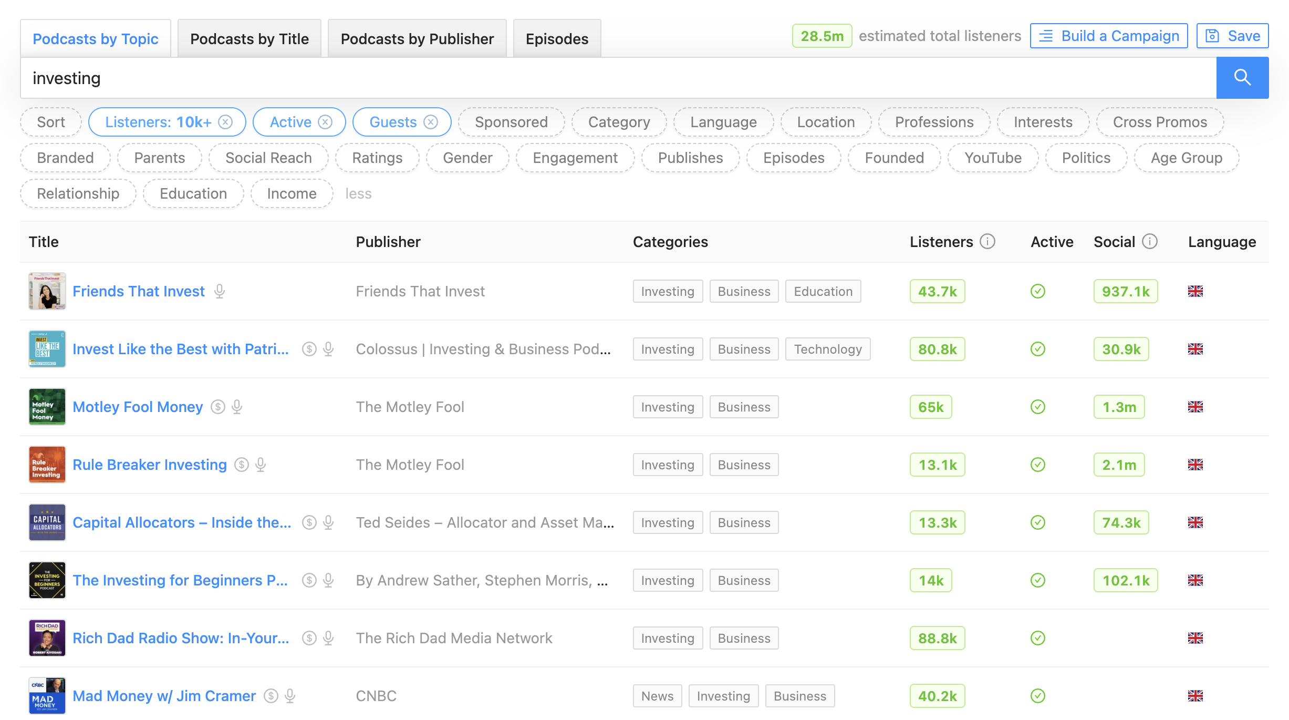
Task: Click the Build a Campaign button
Action: tap(1108, 36)
